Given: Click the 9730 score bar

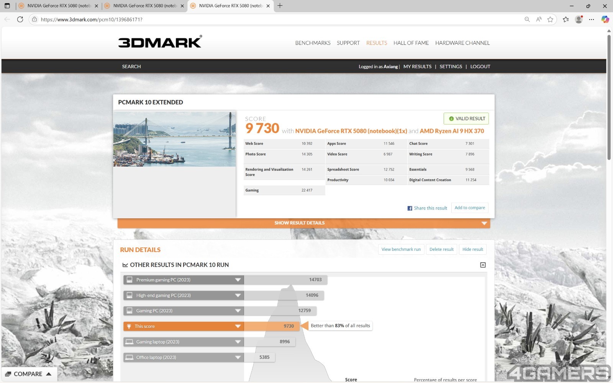Looking at the screenshot, I should tap(272, 326).
